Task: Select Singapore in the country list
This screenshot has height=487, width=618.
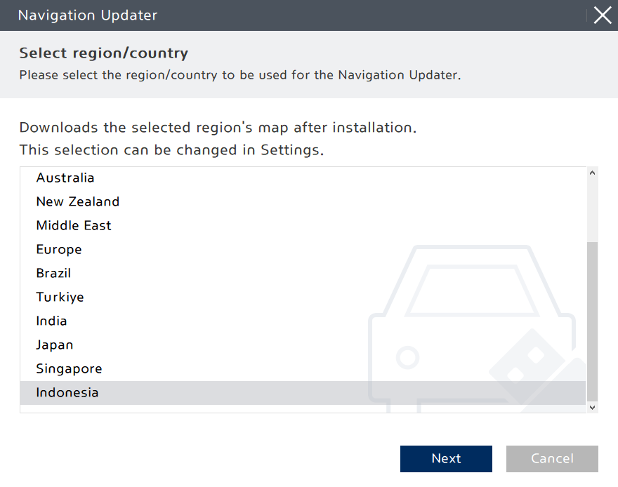Action: (70, 369)
